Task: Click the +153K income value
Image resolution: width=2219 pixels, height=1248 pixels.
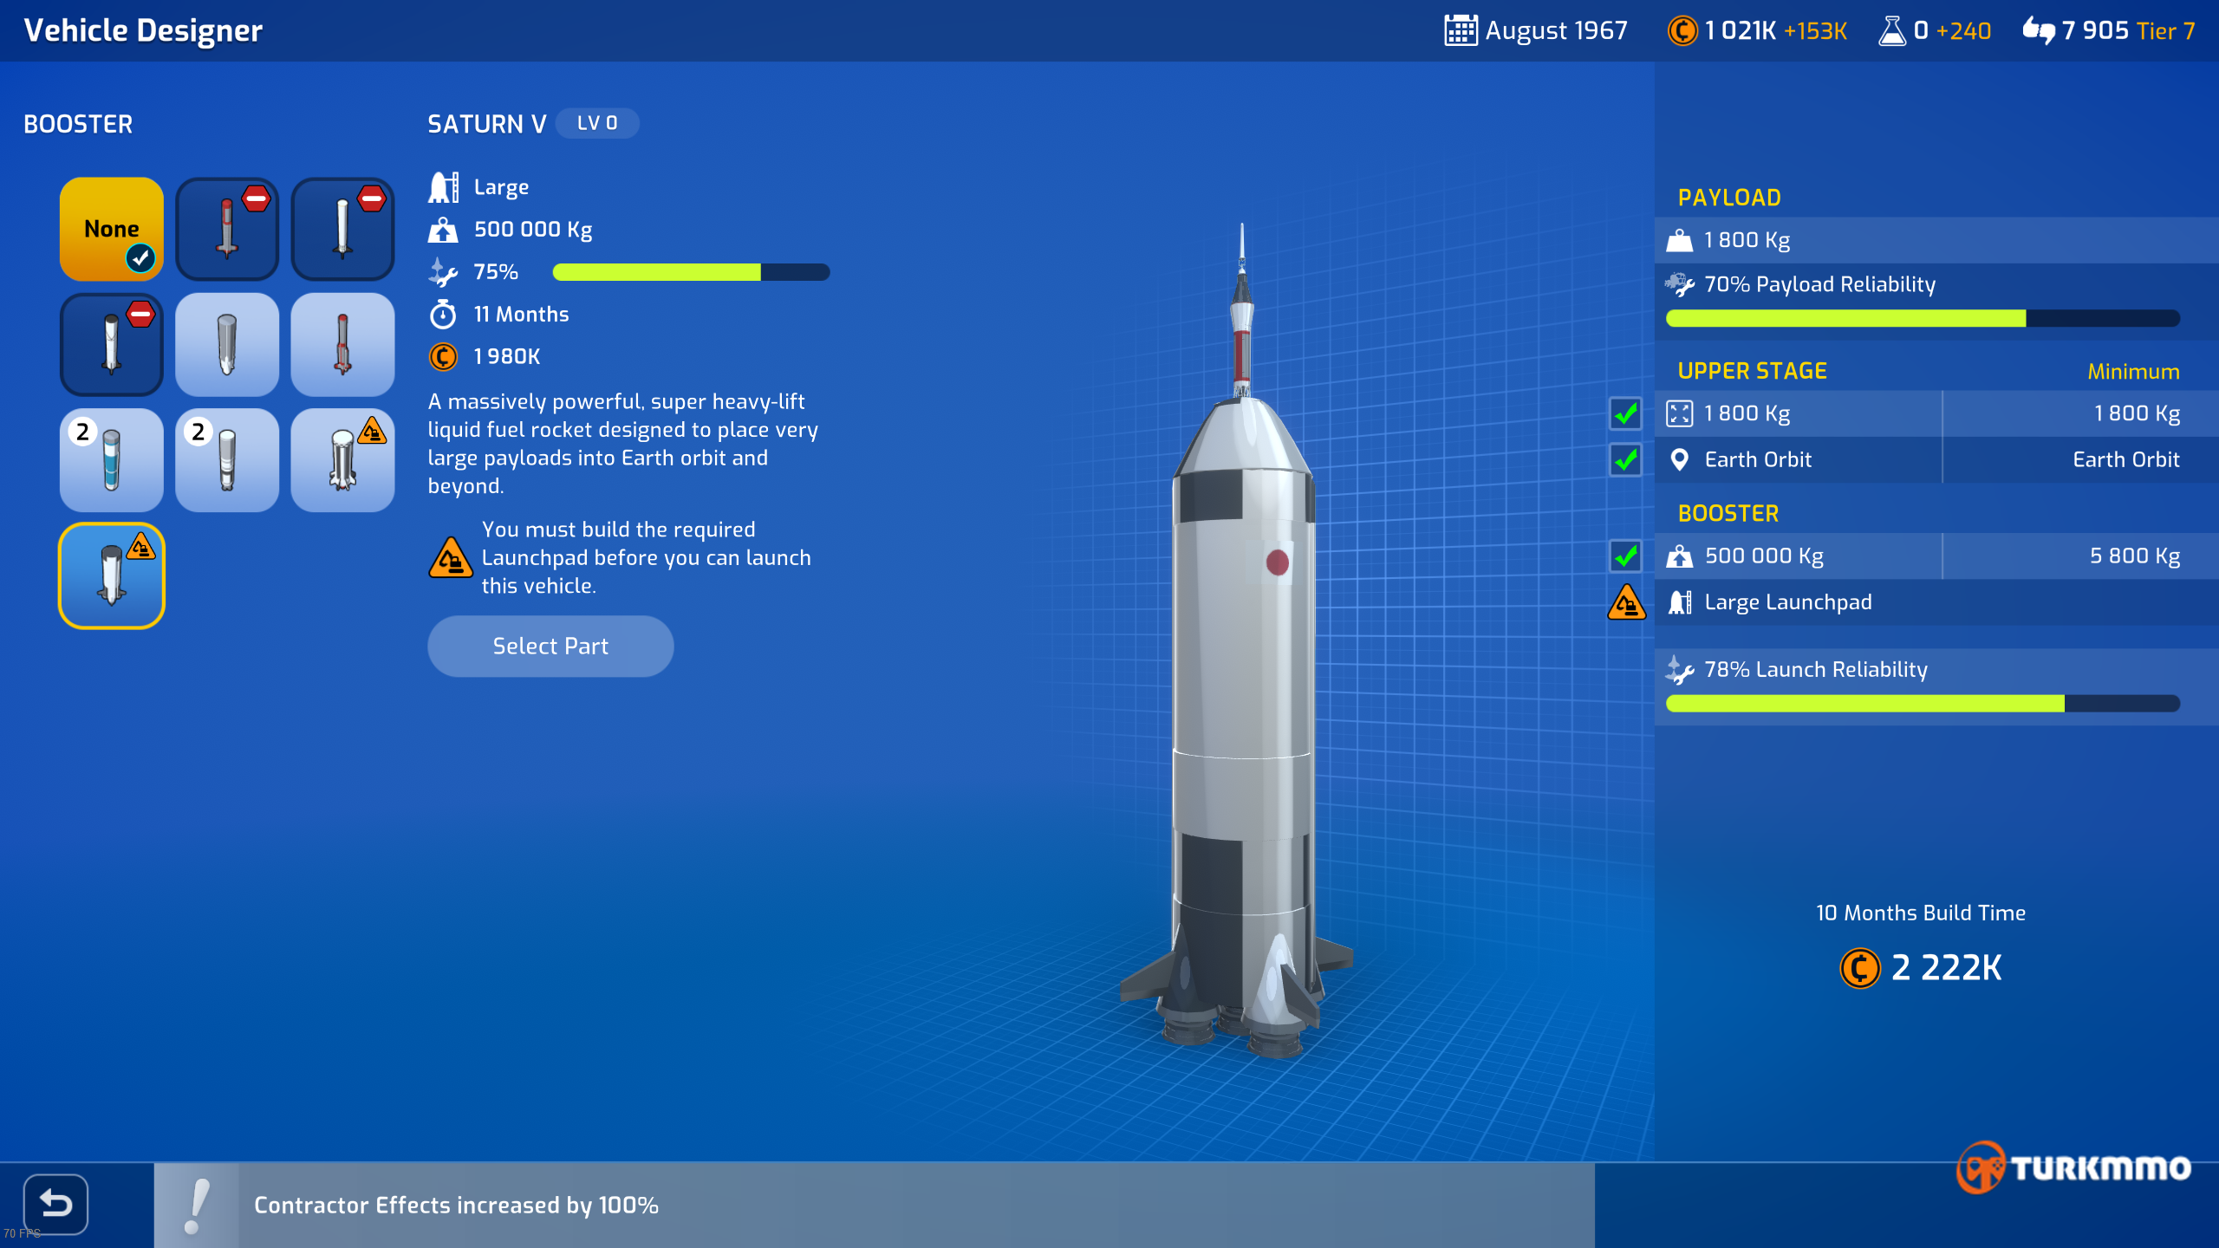Action: (1815, 30)
